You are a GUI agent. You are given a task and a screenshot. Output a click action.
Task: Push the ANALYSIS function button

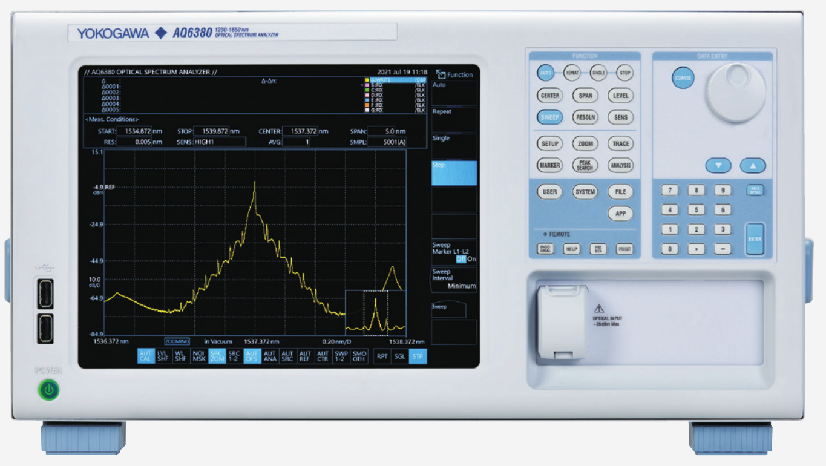[621, 165]
